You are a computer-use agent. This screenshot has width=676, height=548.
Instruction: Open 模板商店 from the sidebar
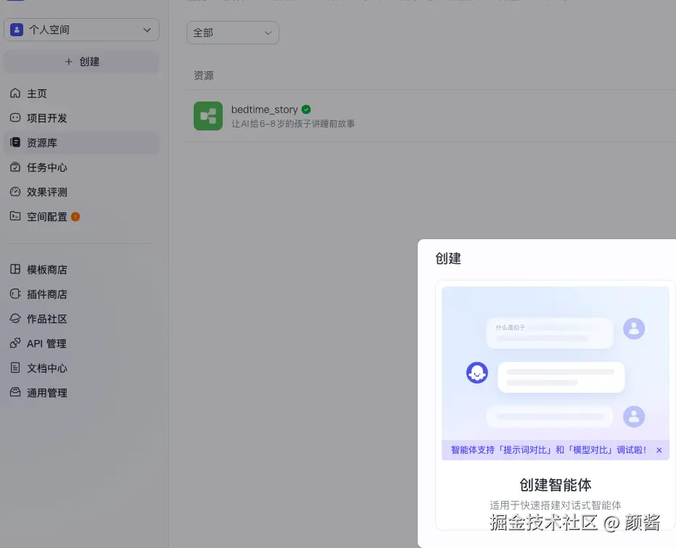click(81, 269)
